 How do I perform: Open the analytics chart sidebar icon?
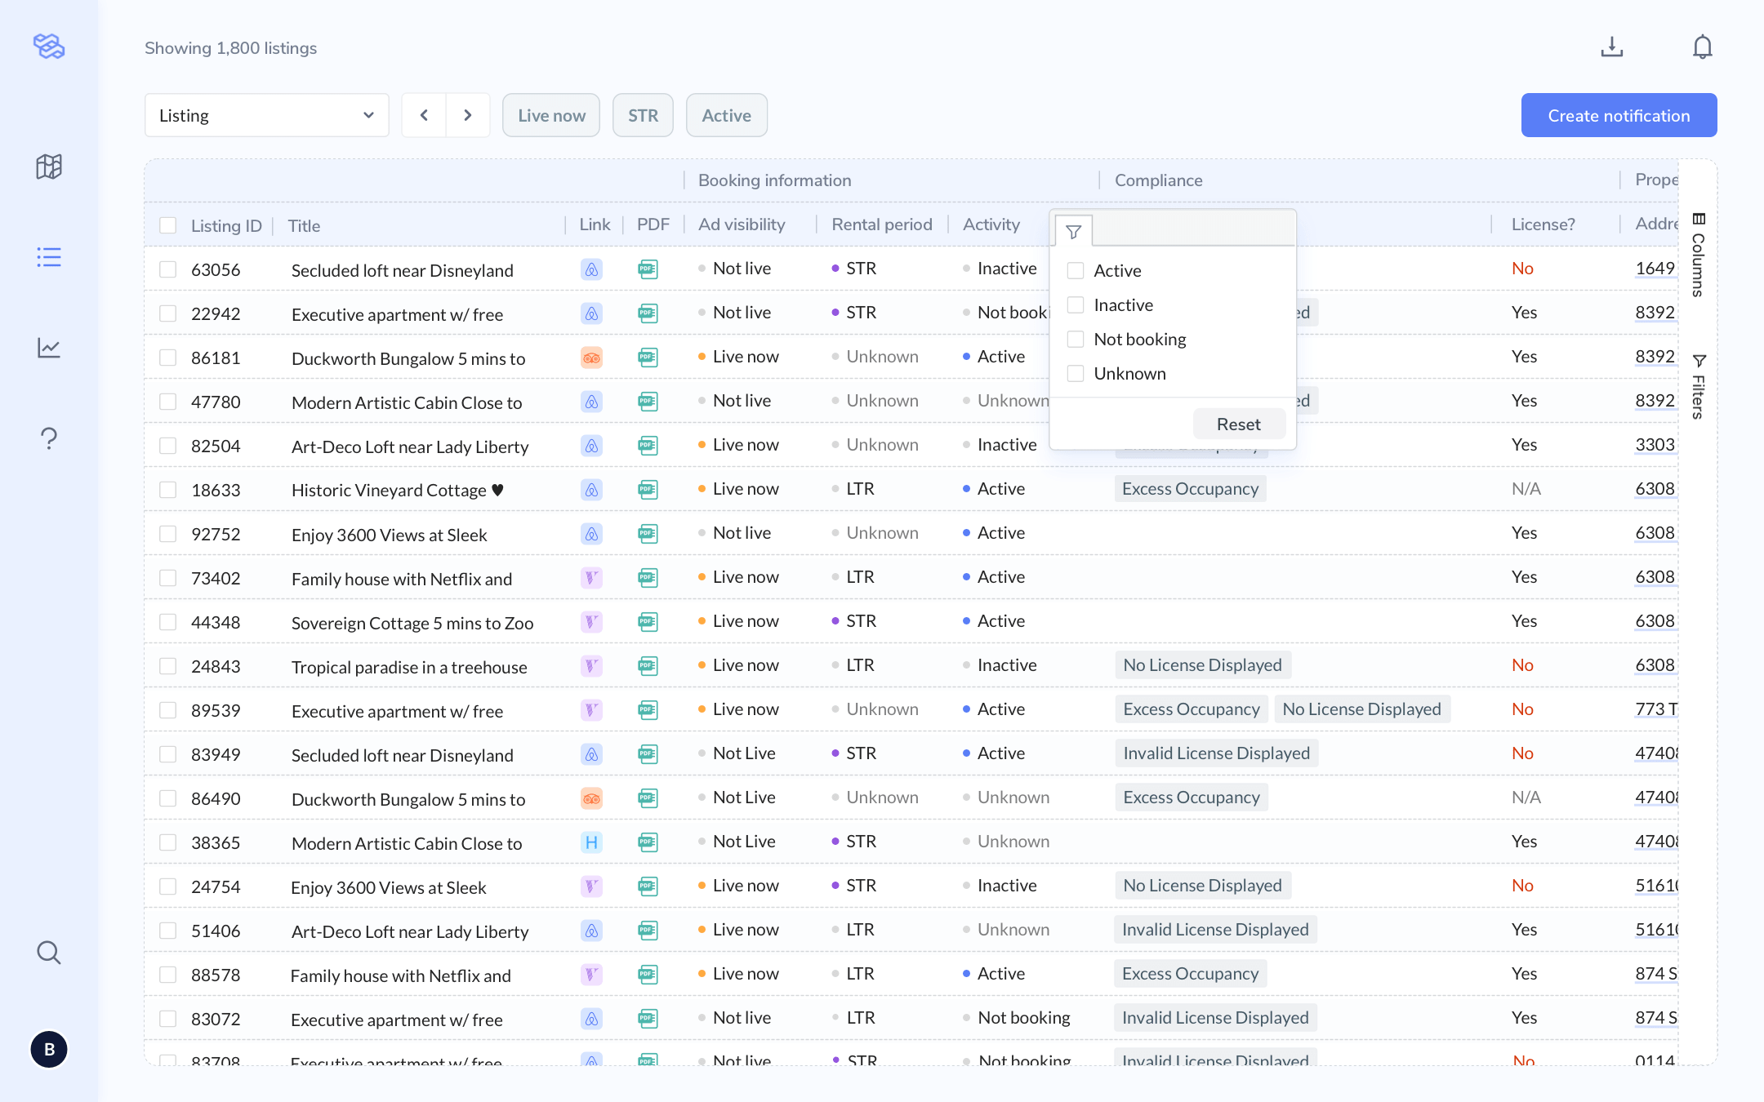coord(49,348)
